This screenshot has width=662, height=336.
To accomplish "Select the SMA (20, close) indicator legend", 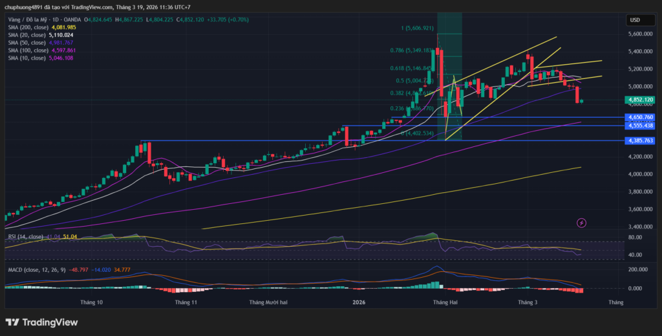I will 25,35.
